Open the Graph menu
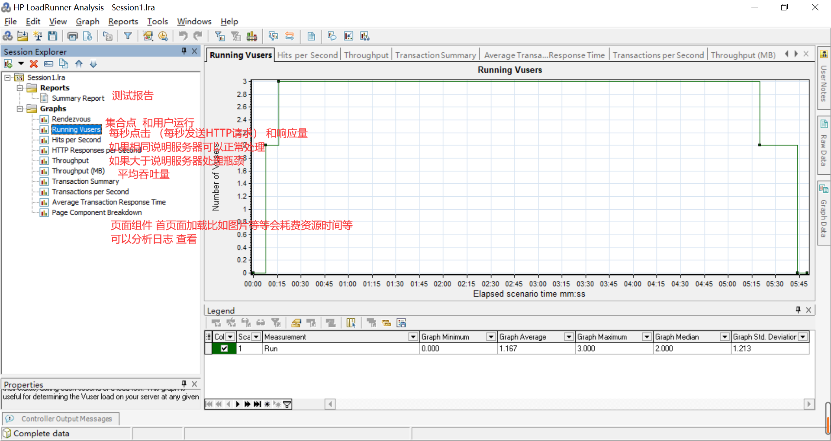The image size is (831, 441). click(x=87, y=21)
